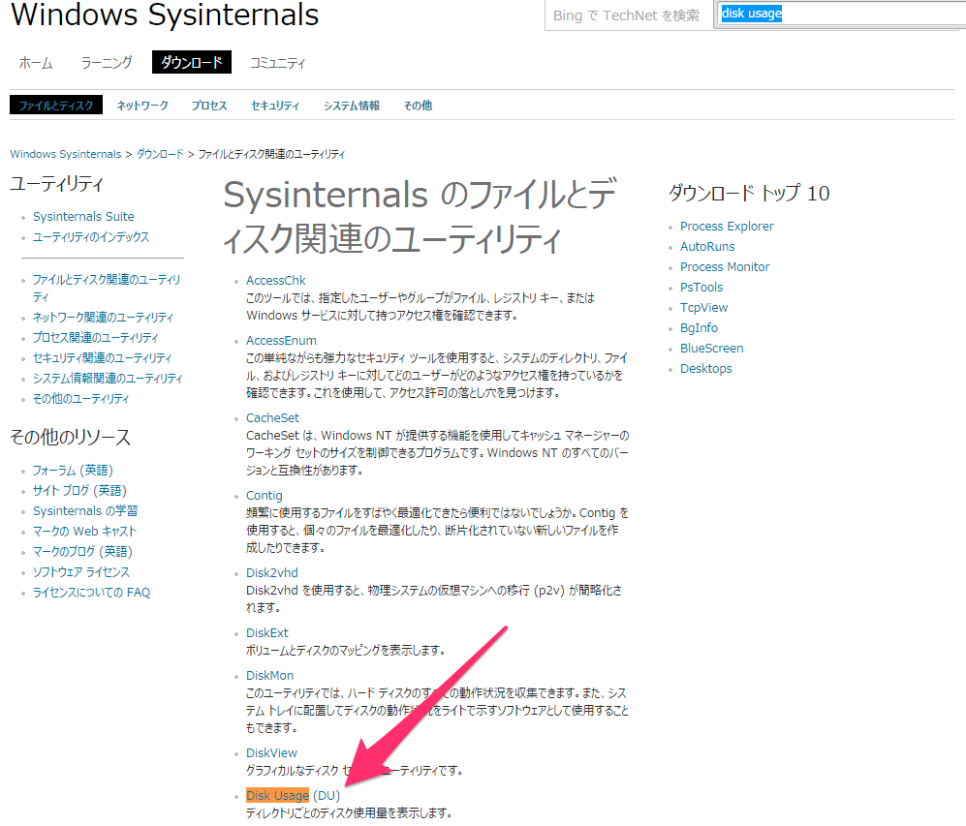Open システム情報関連のユーティリティ link
Screen dimensions: 966x826
tap(108, 378)
